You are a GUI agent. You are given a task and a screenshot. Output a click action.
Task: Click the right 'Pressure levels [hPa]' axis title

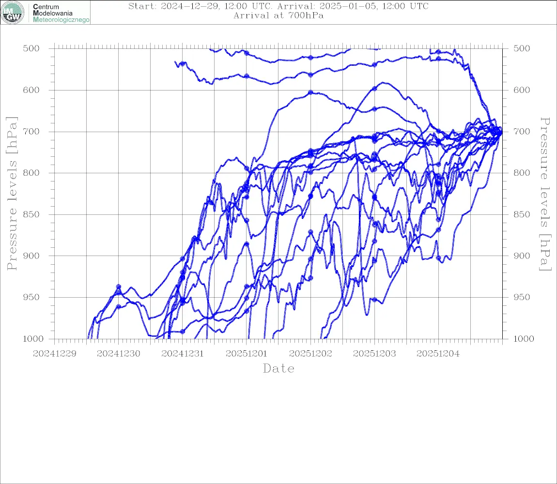tap(545, 194)
